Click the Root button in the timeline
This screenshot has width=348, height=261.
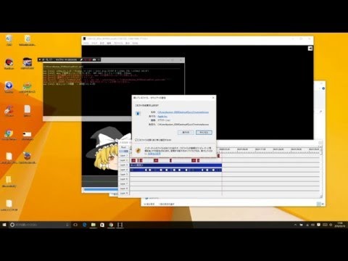[x=123, y=147]
